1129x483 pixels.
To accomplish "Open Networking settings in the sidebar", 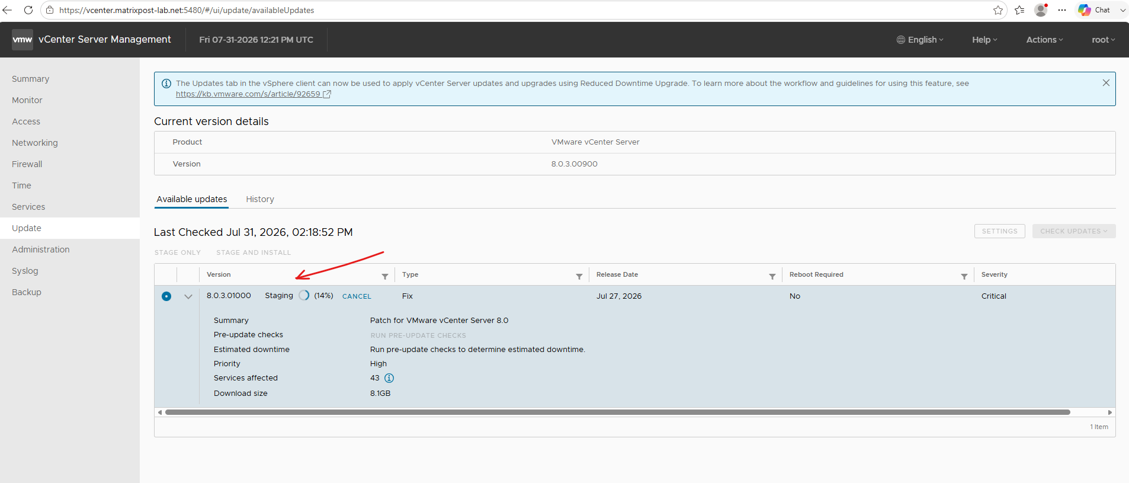I will coord(70,143).
